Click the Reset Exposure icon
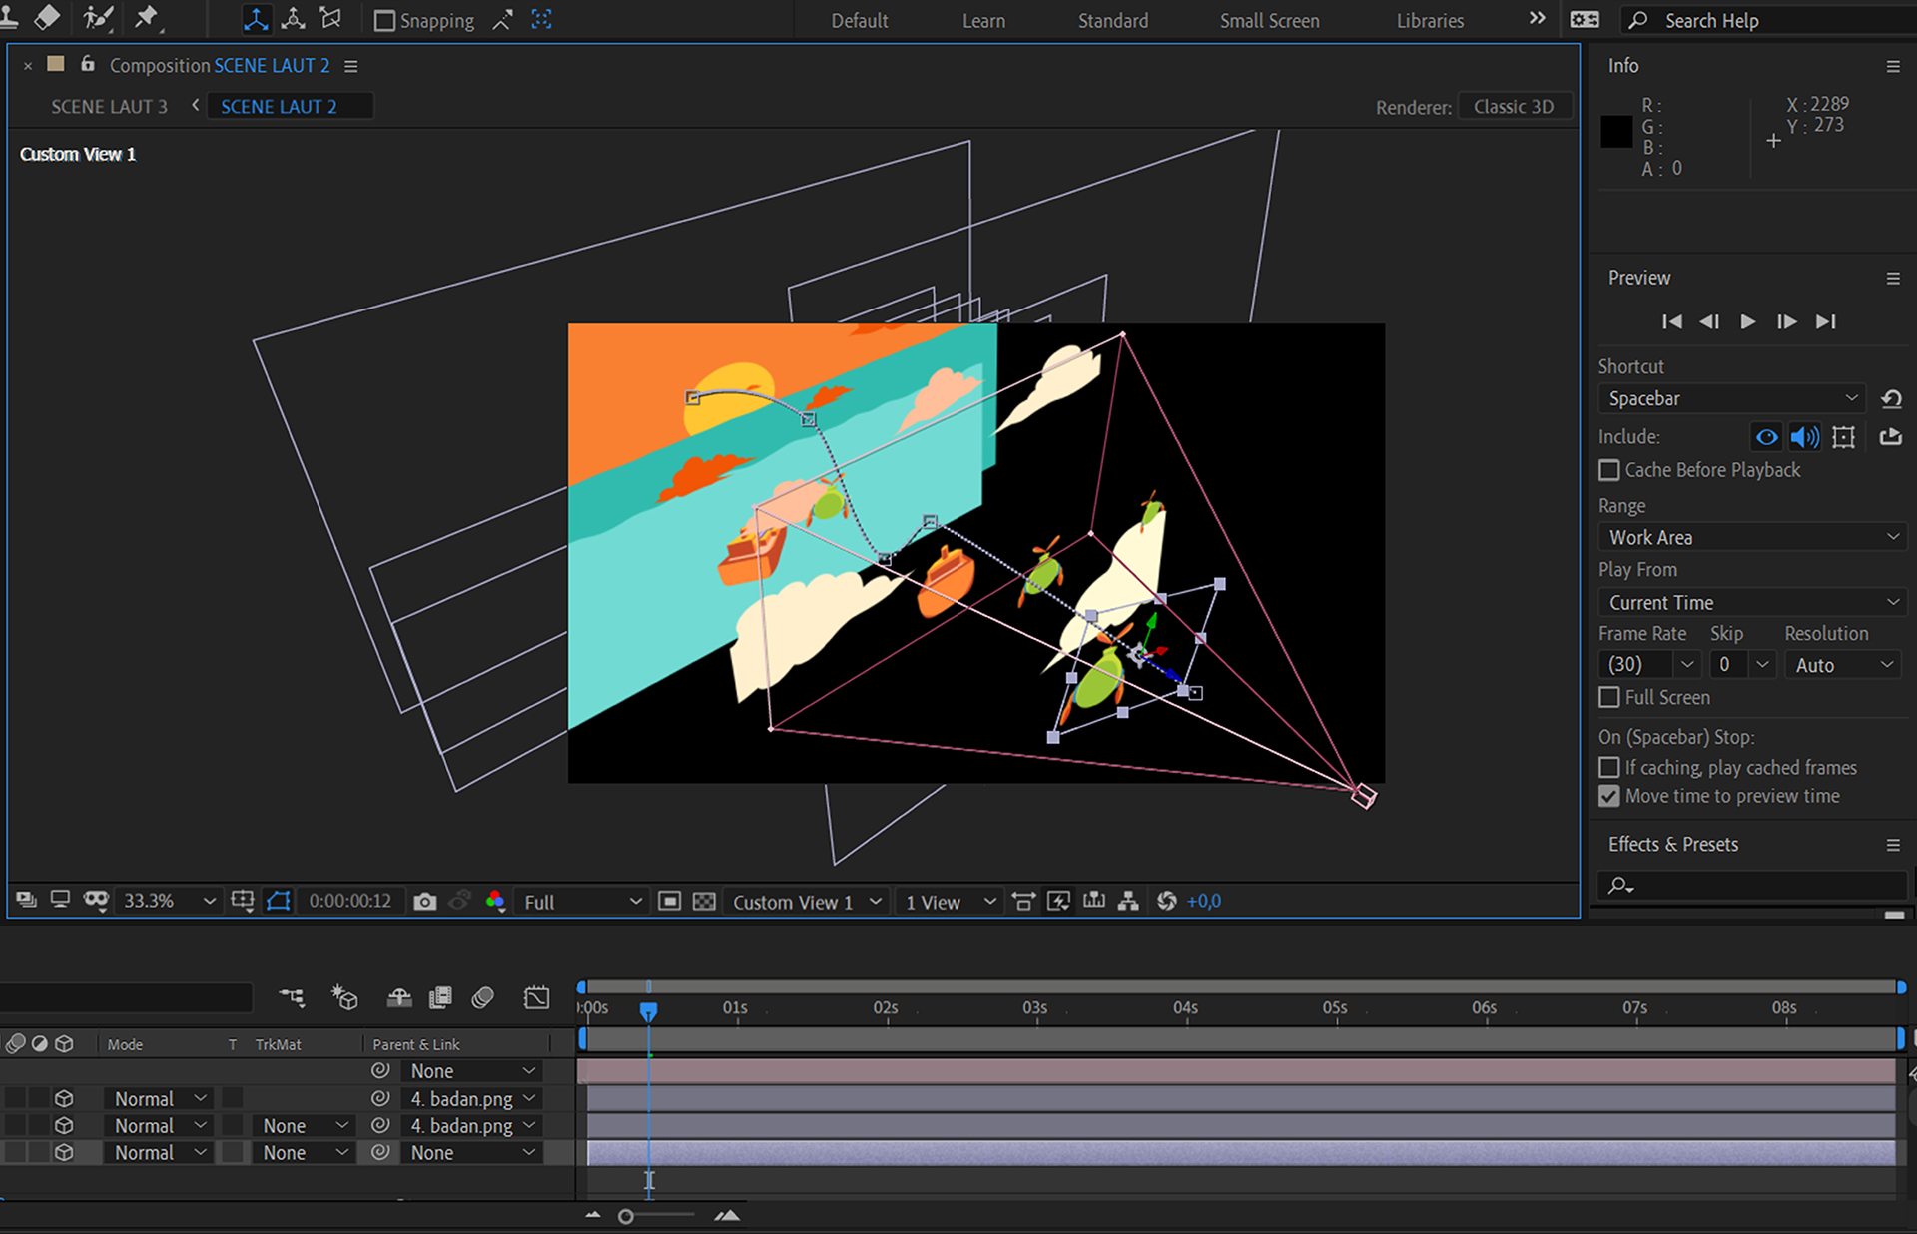1917x1234 pixels. [x=1166, y=902]
